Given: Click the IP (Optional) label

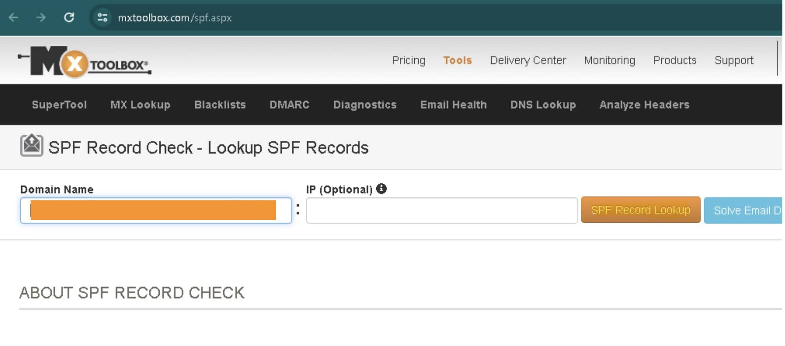Looking at the screenshot, I should point(339,190).
